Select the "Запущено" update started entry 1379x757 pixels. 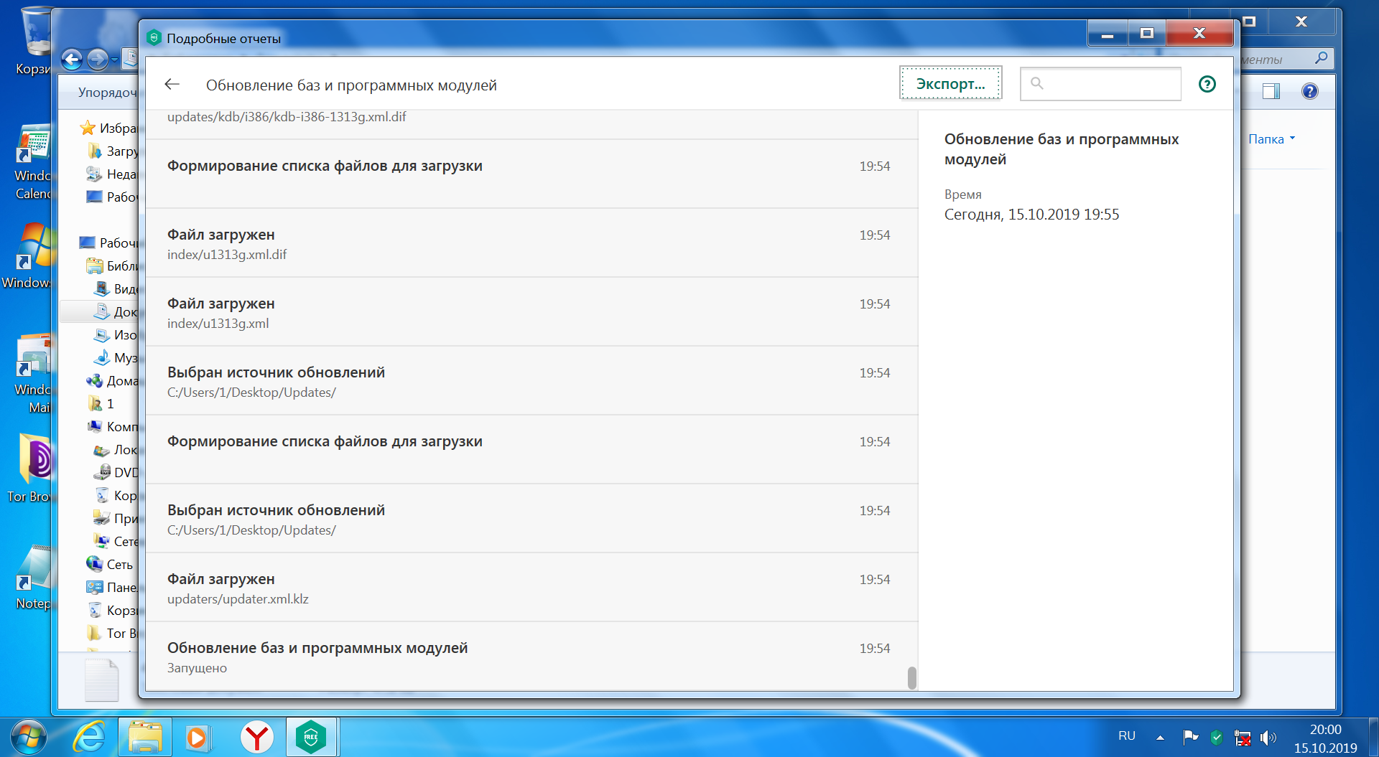(531, 657)
